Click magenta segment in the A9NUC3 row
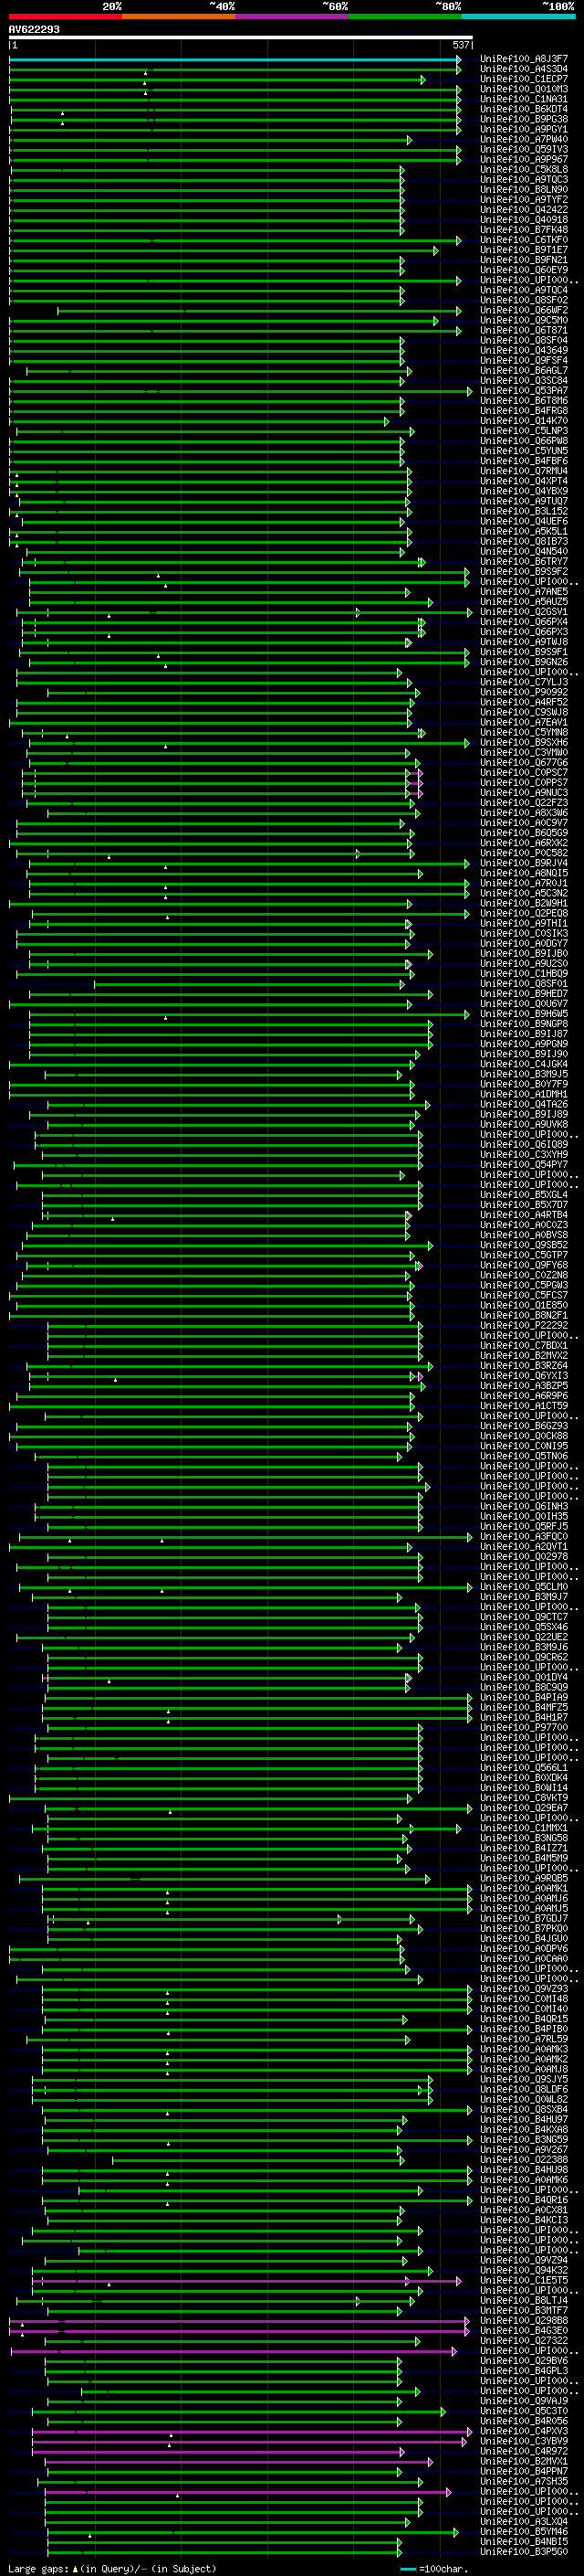 point(415,793)
